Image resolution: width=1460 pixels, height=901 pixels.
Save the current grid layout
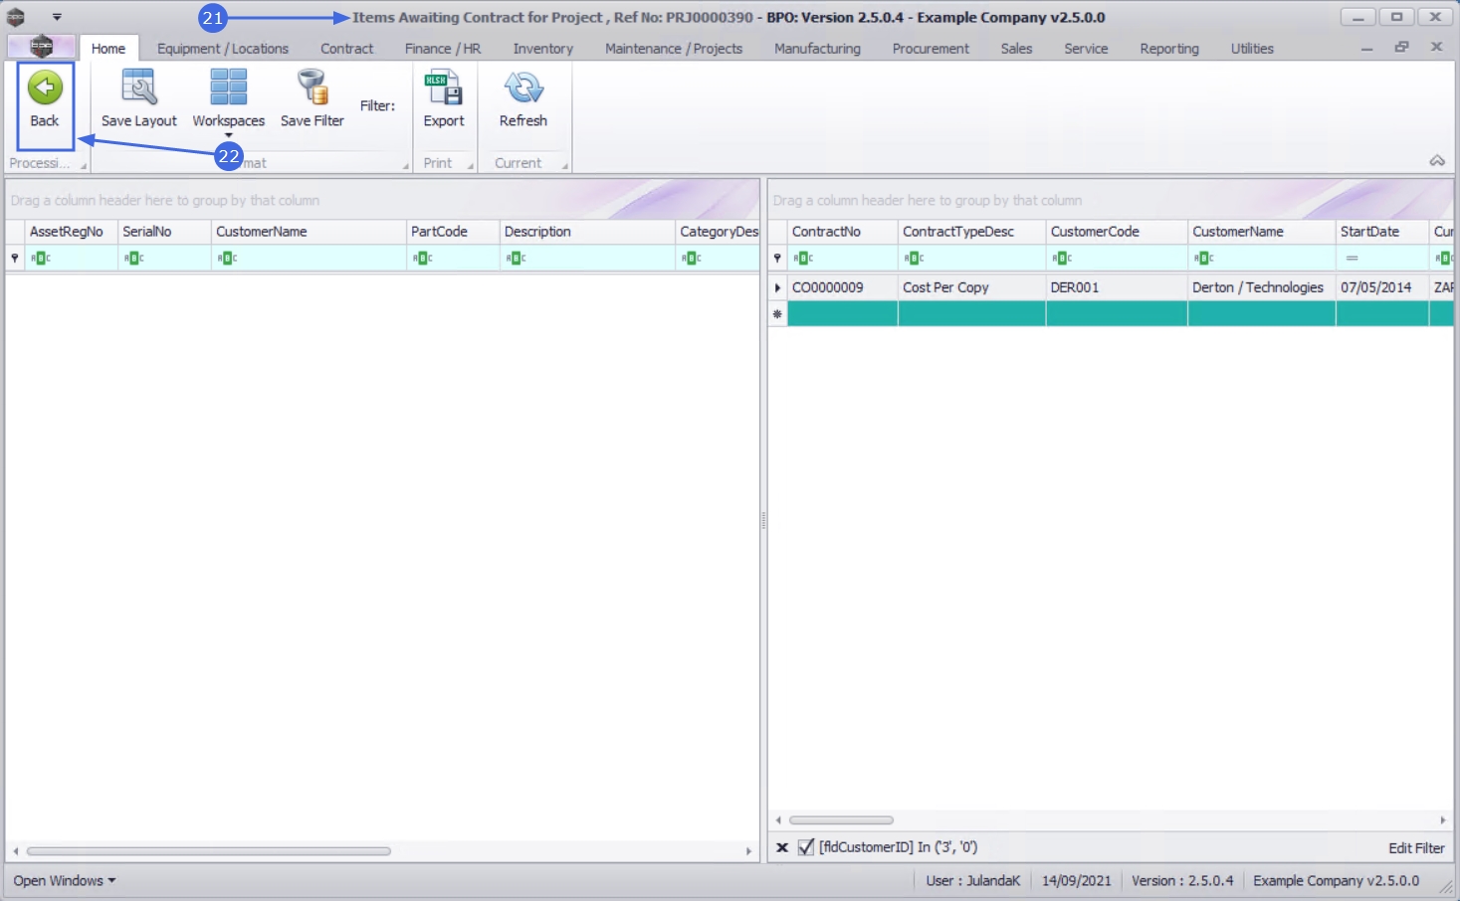139,99
